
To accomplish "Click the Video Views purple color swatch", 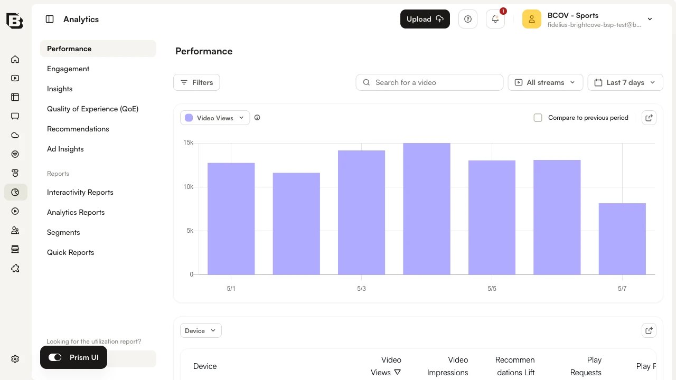I will 189,118.
